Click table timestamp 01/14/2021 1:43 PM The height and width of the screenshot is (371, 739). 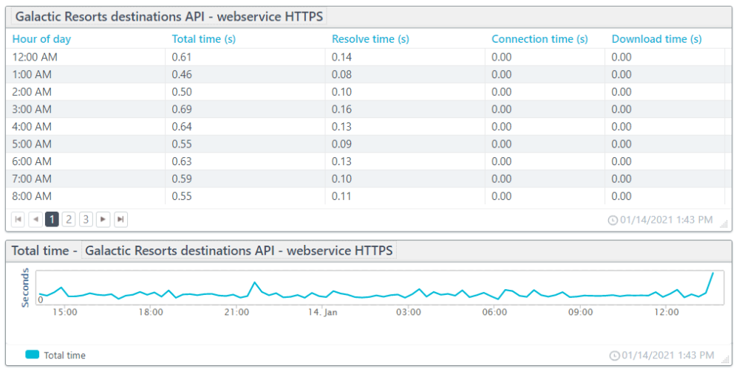(667, 220)
